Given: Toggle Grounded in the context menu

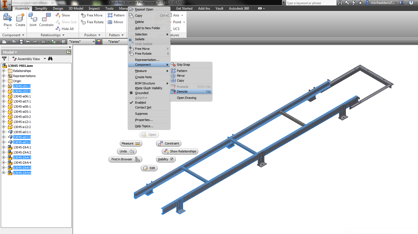Looking at the screenshot, I should point(149,93).
